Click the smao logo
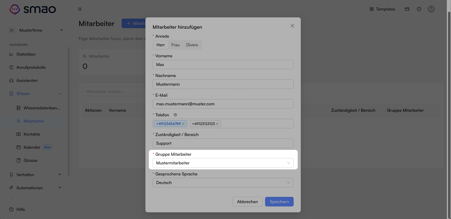 coord(32,9)
